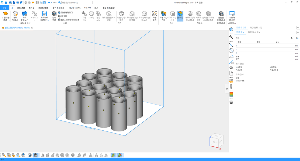Click the 자동 배치 icon
The height and width of the screenshot is (161, 300).
155,13
